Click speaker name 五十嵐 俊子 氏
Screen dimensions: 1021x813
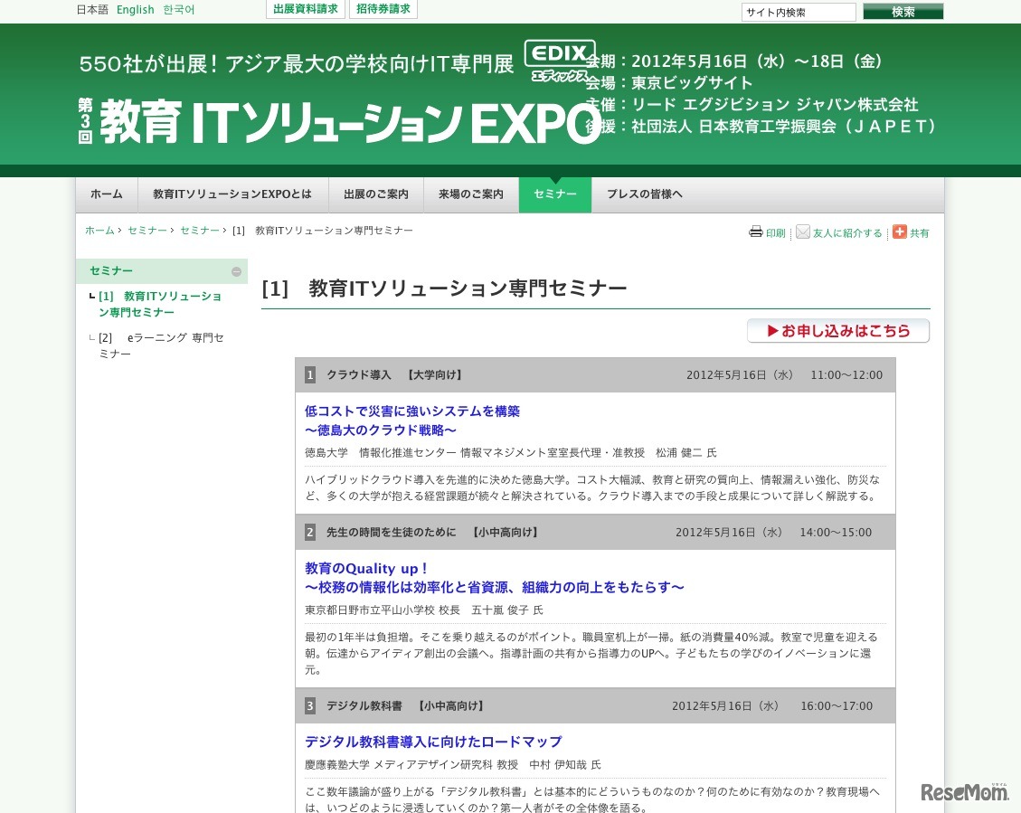[x=507, y=610]
